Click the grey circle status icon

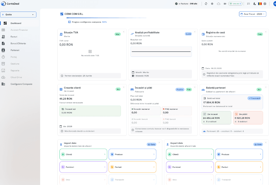pos(212,4)
